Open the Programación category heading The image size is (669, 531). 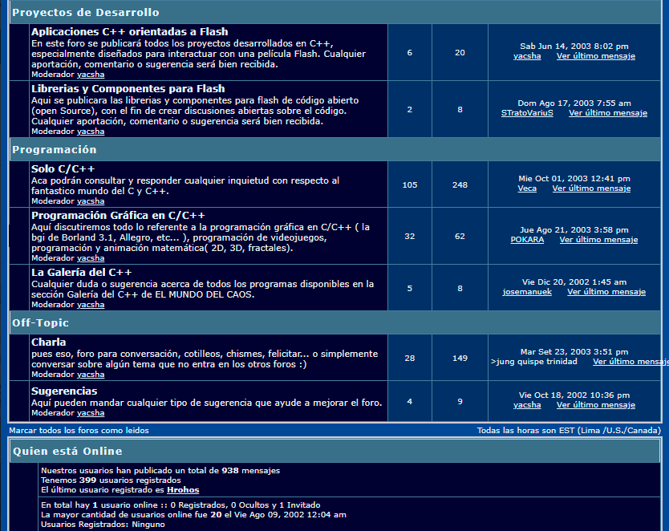pos(54,149)
